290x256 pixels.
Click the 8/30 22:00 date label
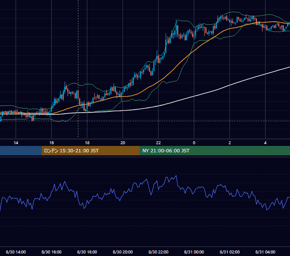pos(158,252)
